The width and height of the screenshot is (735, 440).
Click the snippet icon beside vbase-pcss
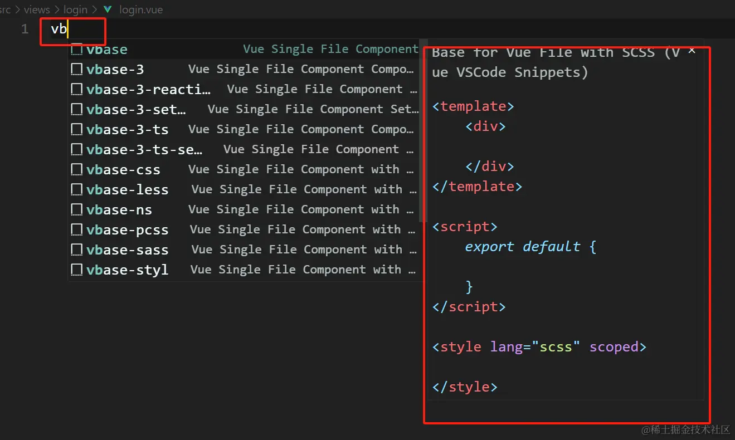[77, 229]
